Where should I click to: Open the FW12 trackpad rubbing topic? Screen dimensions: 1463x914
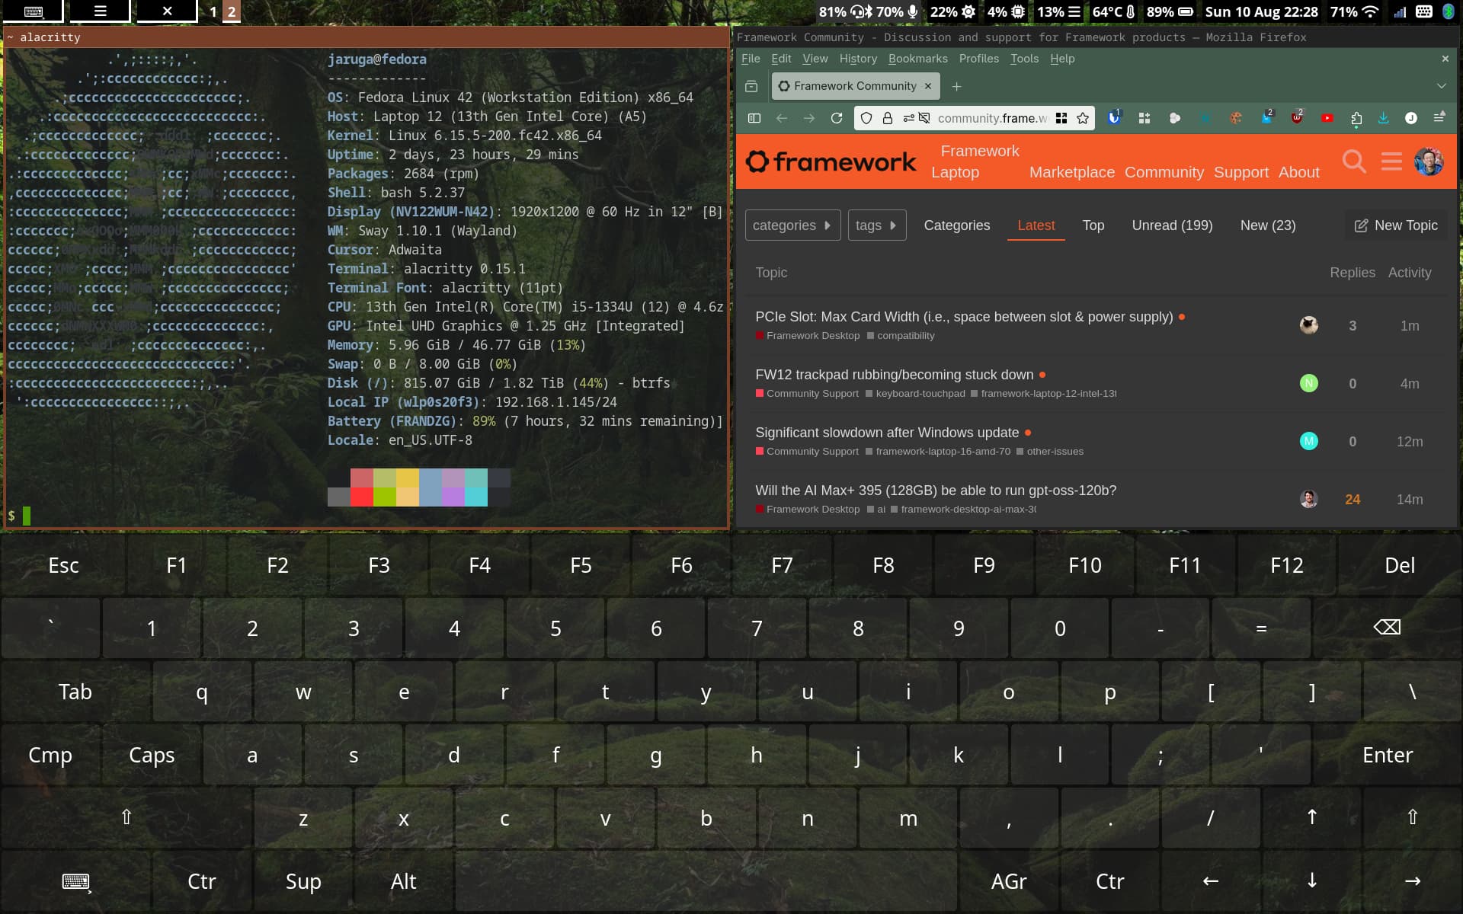pos(894,375)
